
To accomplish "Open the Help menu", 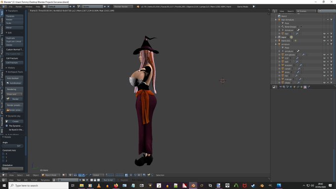I will coord(38,6).
